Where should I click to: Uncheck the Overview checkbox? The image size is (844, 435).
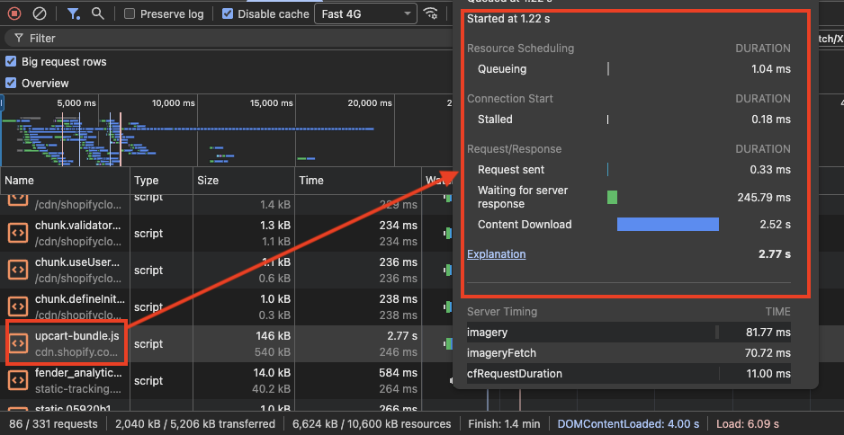pyautogui.click(x=11, y=83)
